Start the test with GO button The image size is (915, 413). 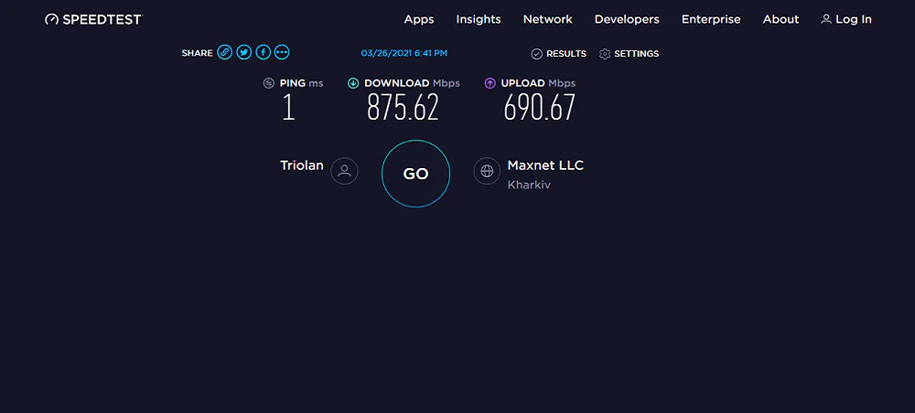click(415, 174)
